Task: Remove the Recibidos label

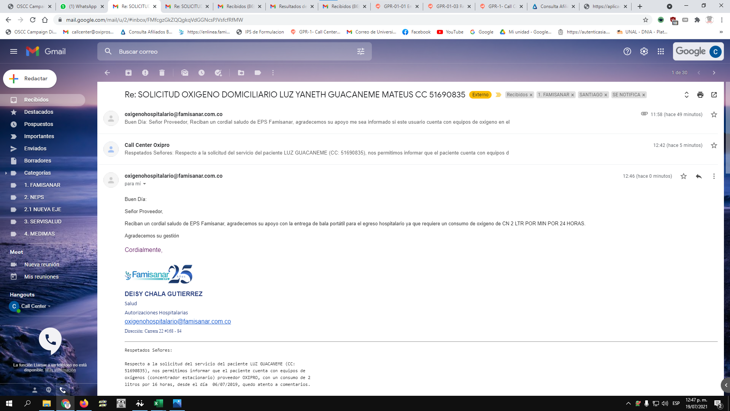Action: [531, 95]
